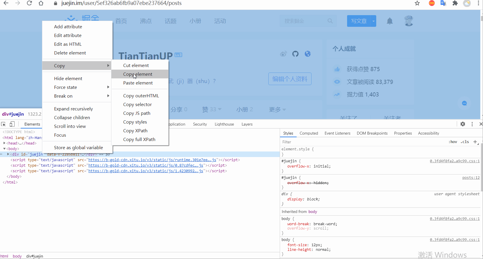This screenshot has height=259, width=483.
Task: Choose Copy full XPath
Action: click(140, 139)
